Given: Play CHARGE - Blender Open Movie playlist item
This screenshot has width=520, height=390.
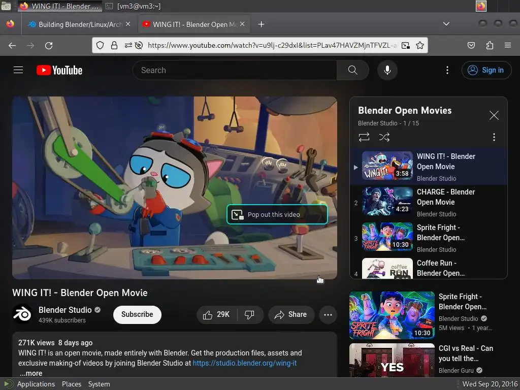Looking at the screenshot, I should (429, 202).
